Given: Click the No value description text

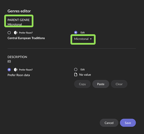Looking at the screenshot, I should pyautogui.click(x=85, y=75).
